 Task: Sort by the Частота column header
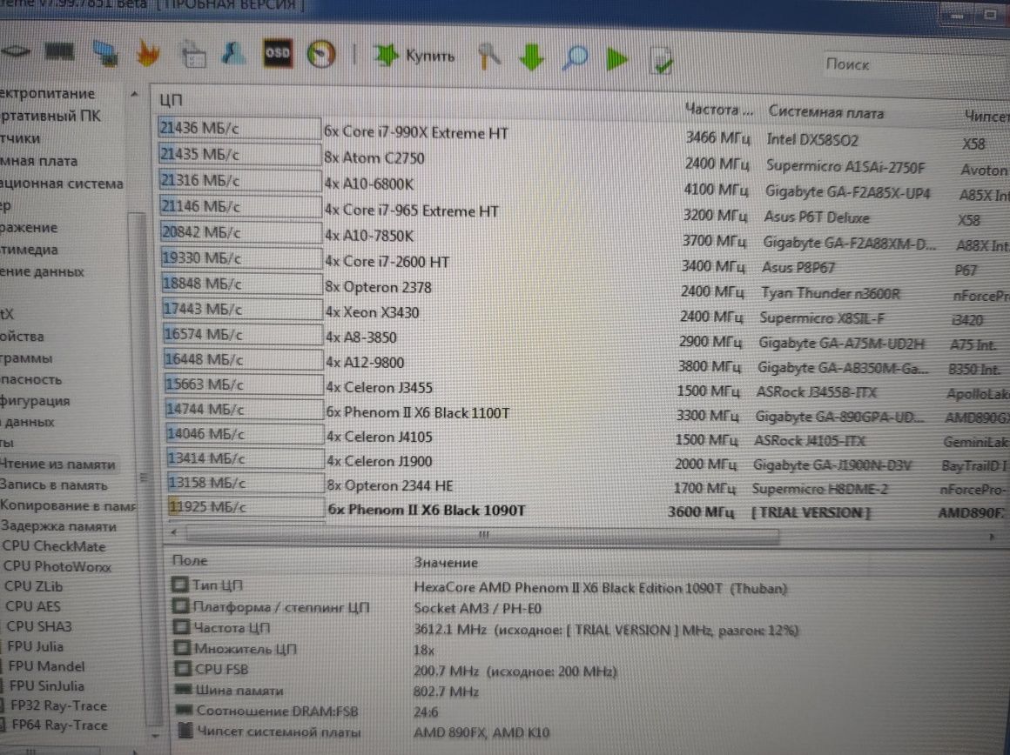pyautogui.click(x=717, y=110)
